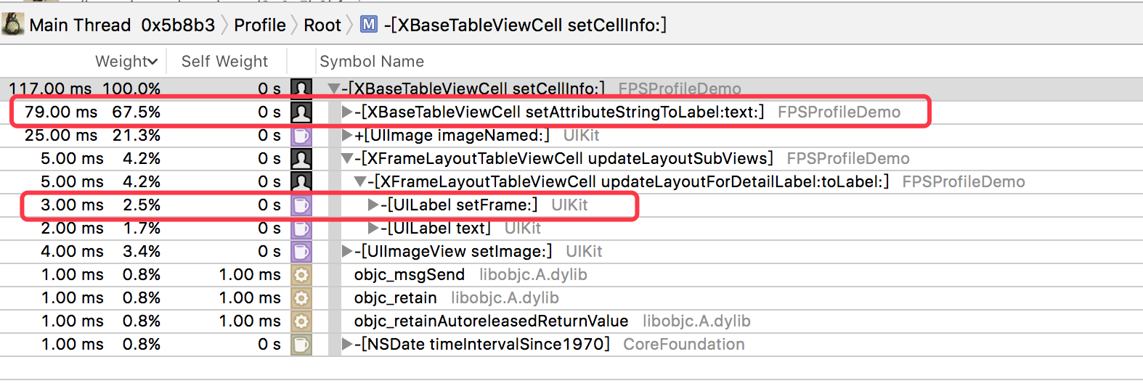Collapse the root setCellInfo: row

coord(334,89)
